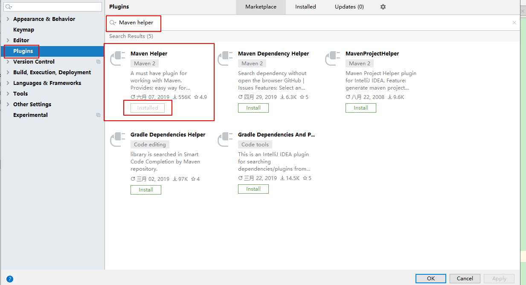
Task: Install the Maven Dependency Helper plugin
Action: pyautogui.click(x=253, y=108)
